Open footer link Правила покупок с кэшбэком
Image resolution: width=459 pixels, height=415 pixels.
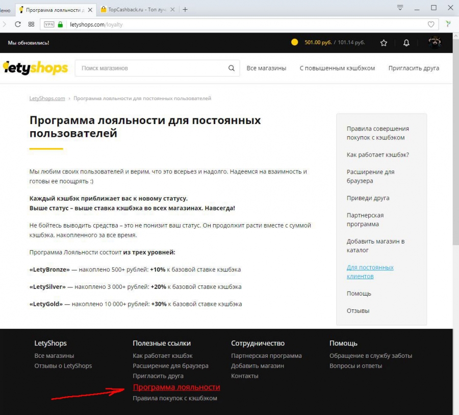point(175,398)
